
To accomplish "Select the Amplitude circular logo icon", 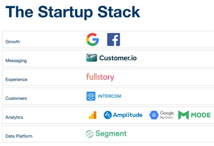I will (108, 115).
